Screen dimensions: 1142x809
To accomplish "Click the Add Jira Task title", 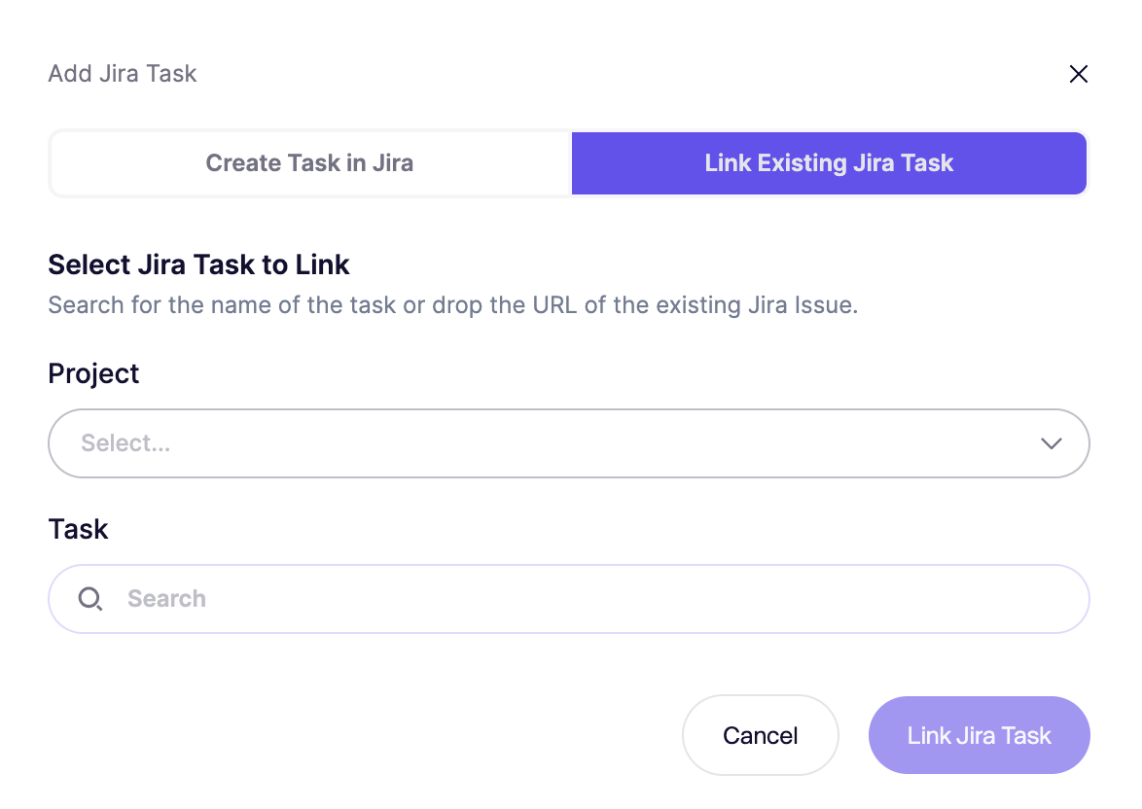I will pyautogui.click(x=123, y=74).
